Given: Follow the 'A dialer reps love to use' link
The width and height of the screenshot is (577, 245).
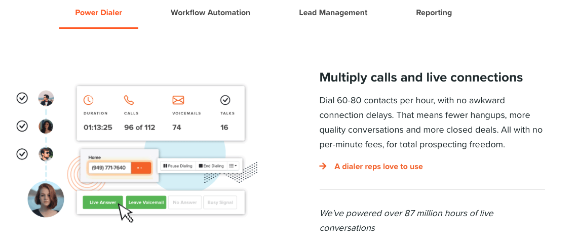Looking at the screenshot, I should point(378,166).
